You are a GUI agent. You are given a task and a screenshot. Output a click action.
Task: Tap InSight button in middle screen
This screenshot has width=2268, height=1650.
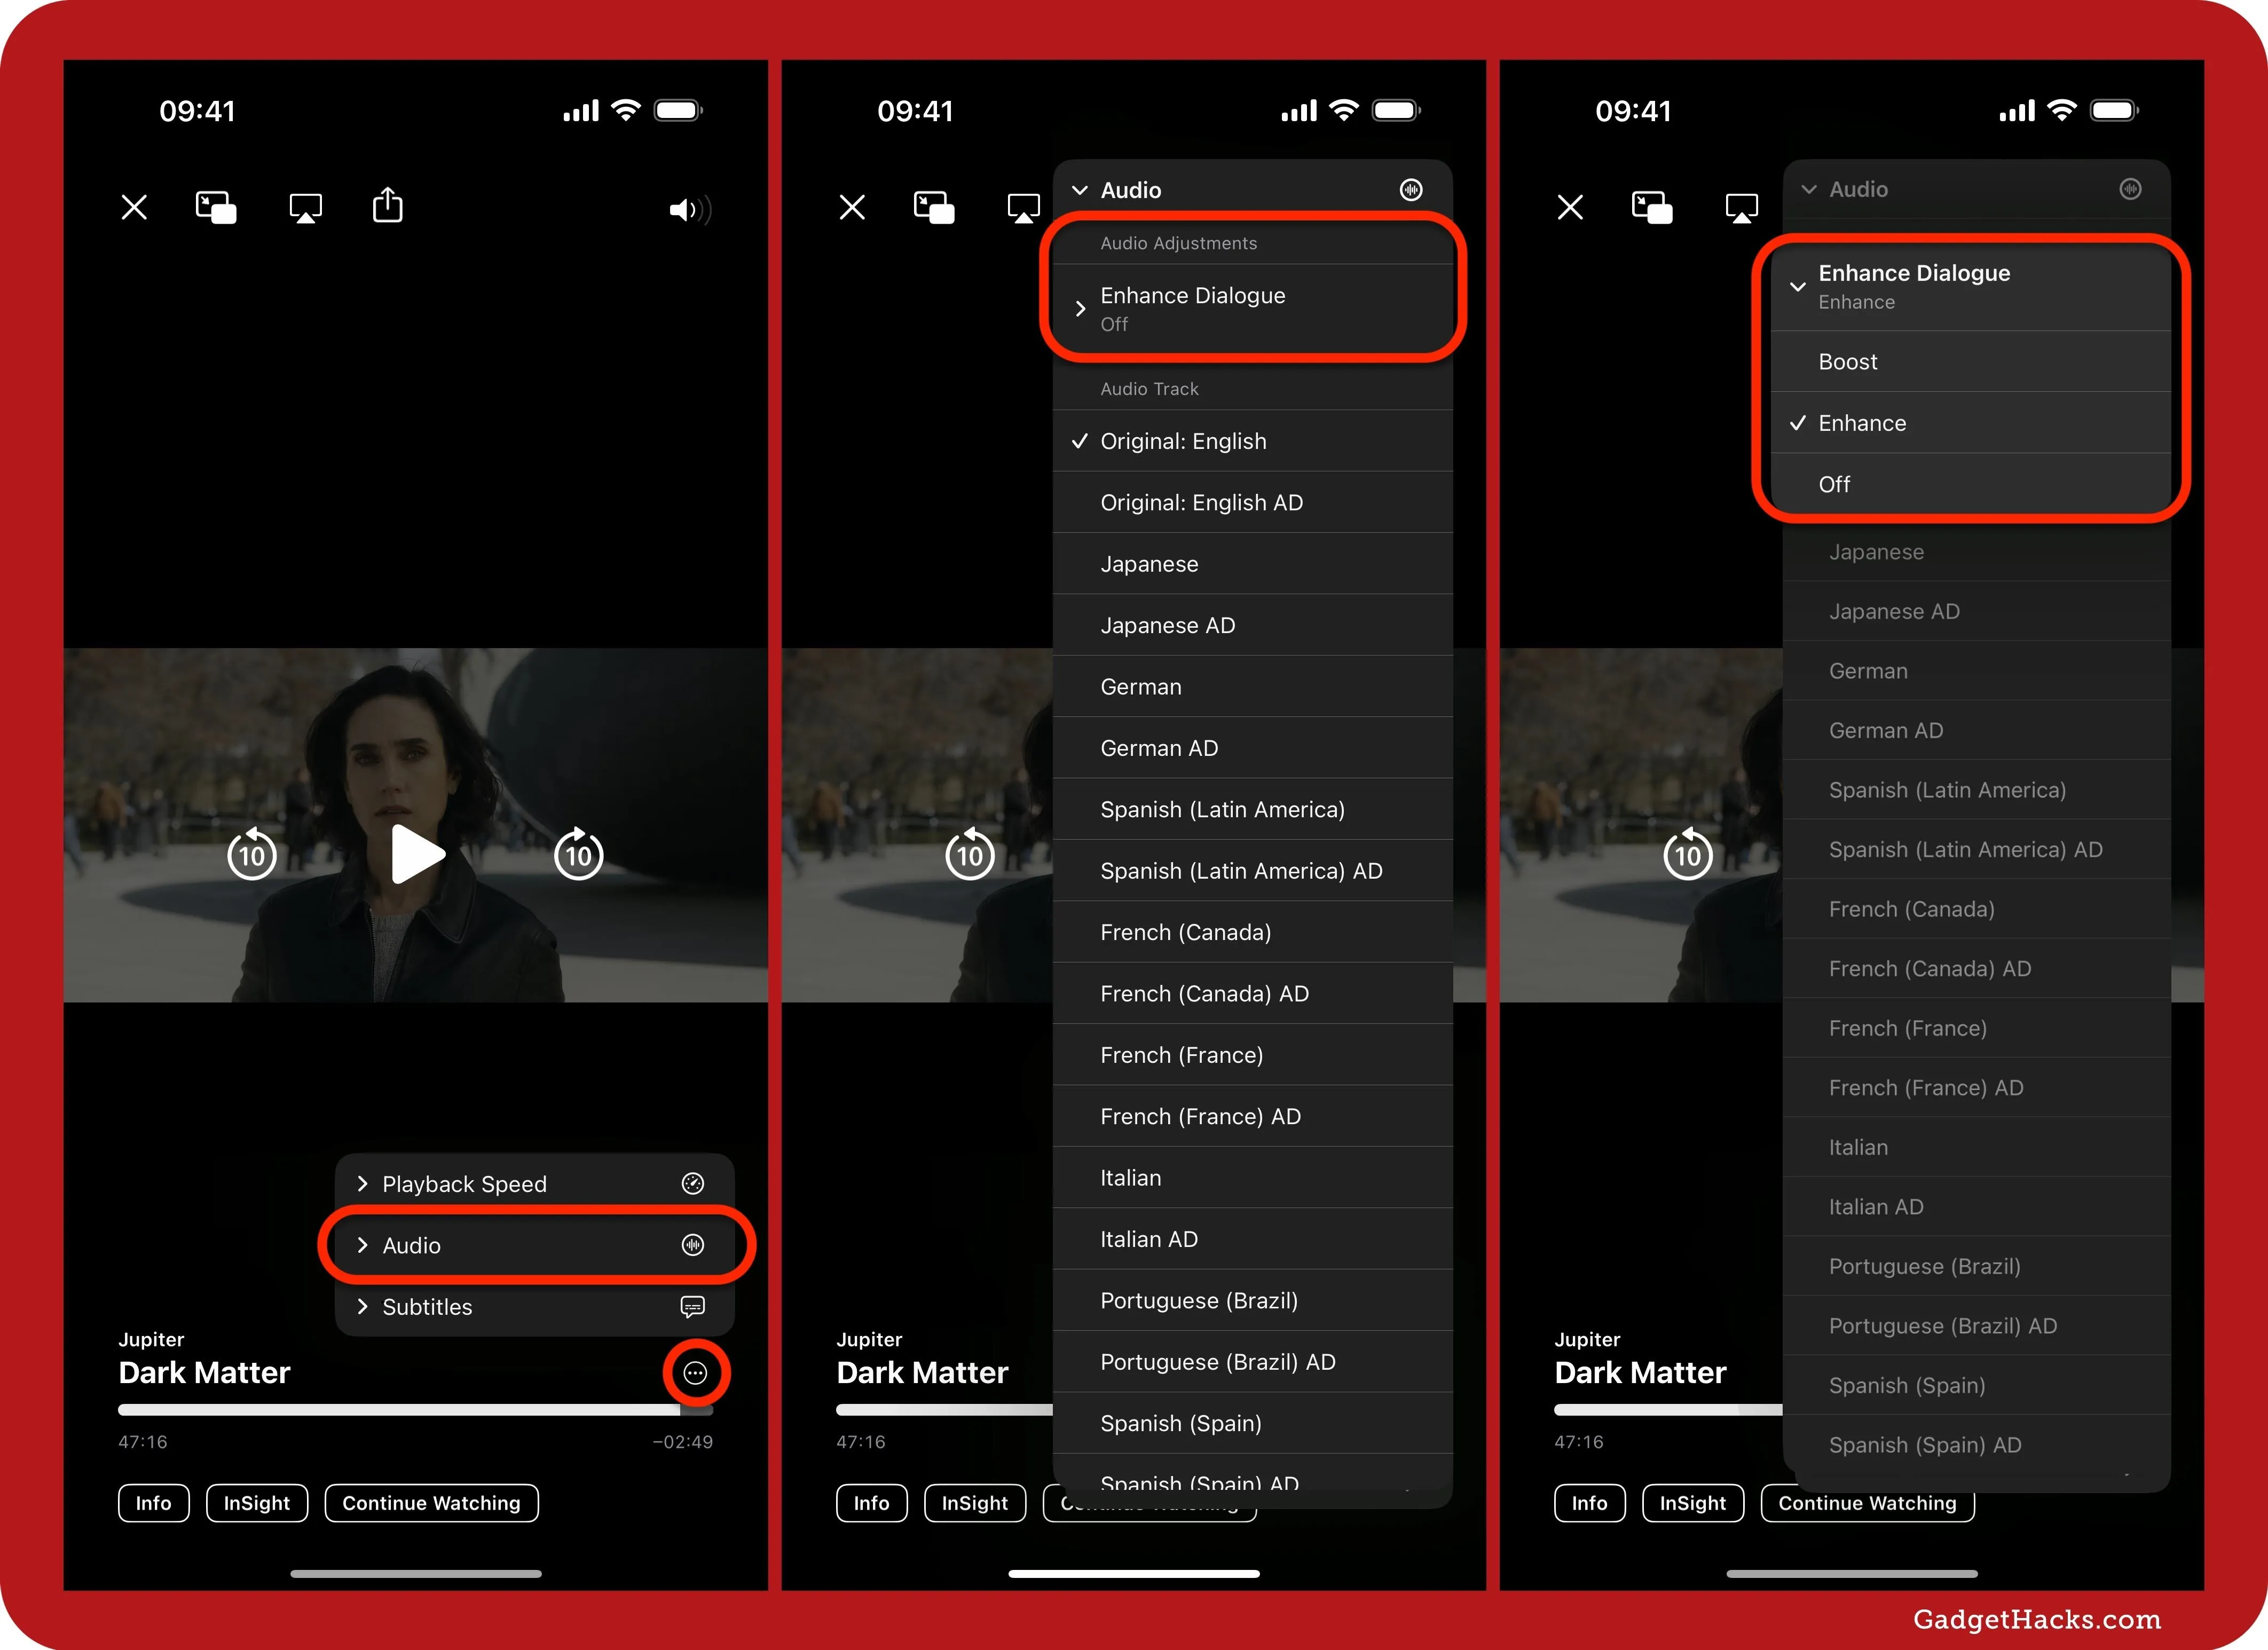pyautogui.click(x=975, y=1503)
